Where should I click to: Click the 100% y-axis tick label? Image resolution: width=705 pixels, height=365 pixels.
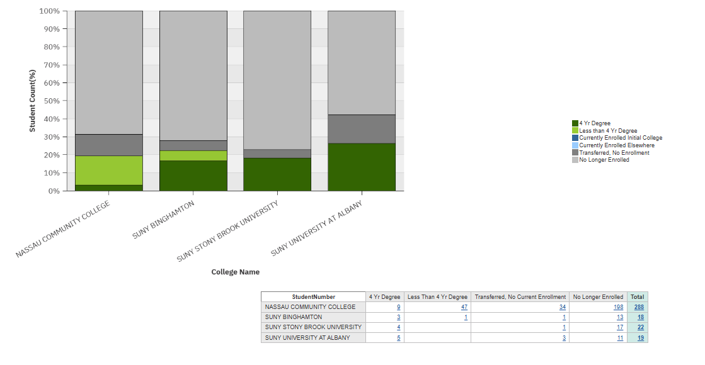point(50,11)
